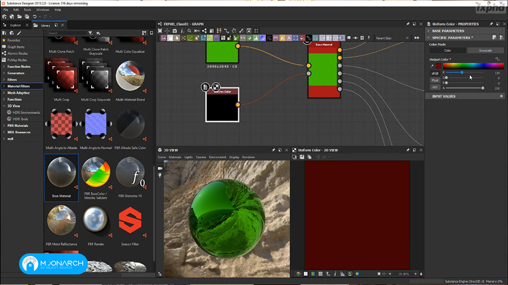Open the Environment menu in 3D view

point(217,157)
